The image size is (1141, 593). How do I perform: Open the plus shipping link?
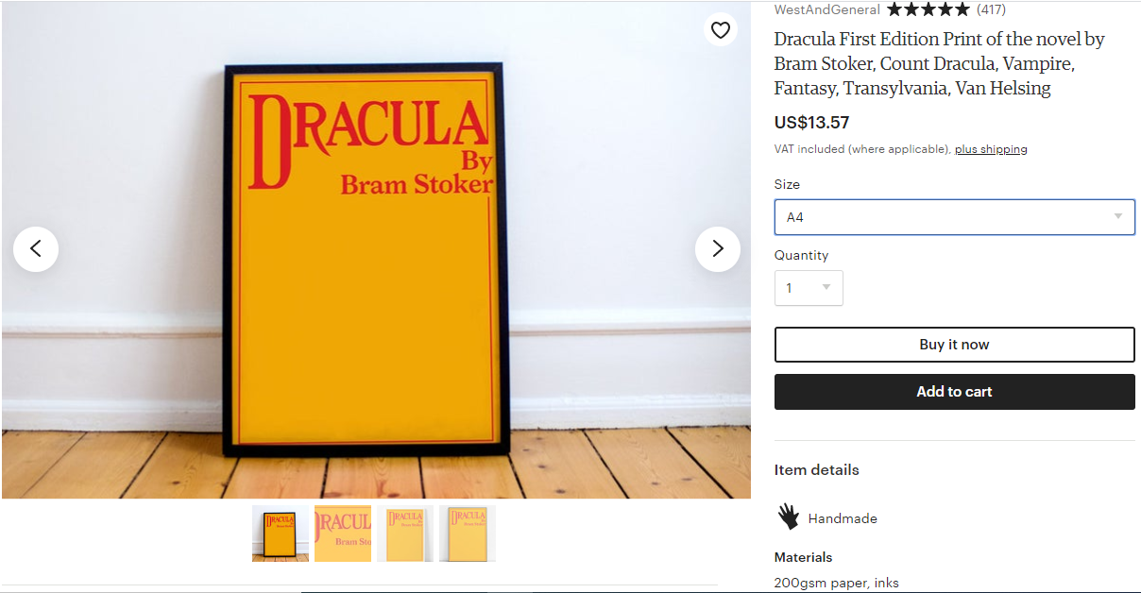(991, 149)
